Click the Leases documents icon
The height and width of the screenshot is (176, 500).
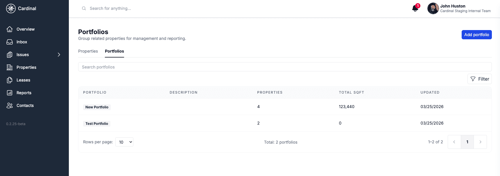(x=10, y=80)
